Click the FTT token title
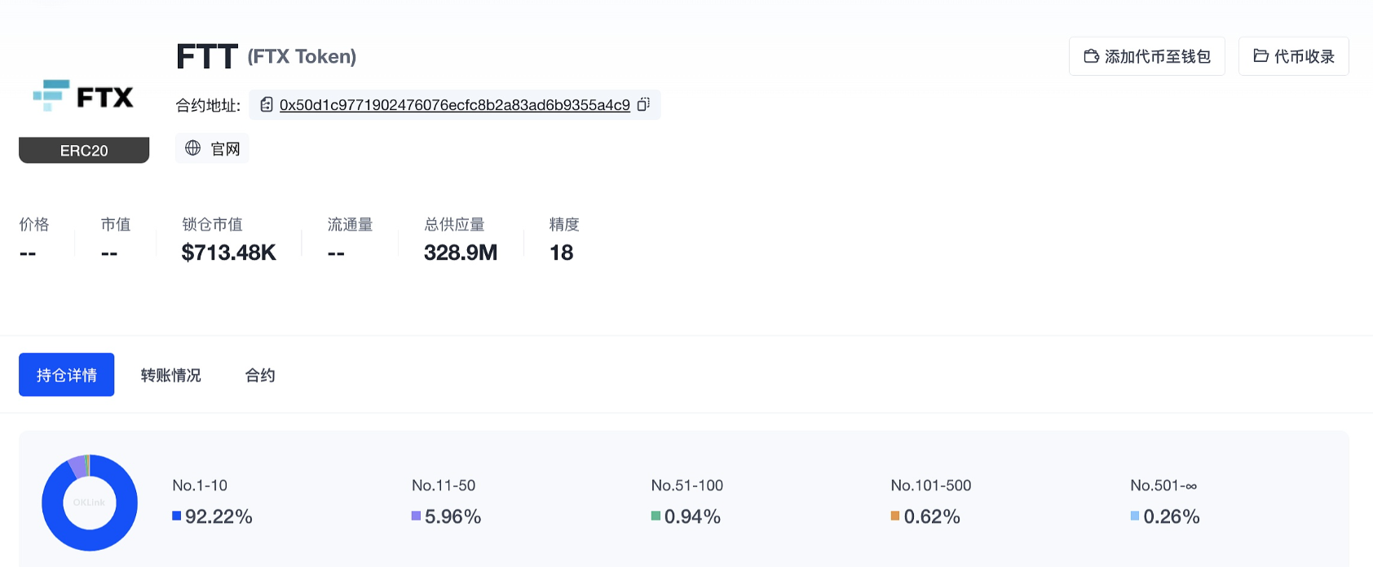The width and height of the screenshot is (1373, 567). tap(207, 57)
